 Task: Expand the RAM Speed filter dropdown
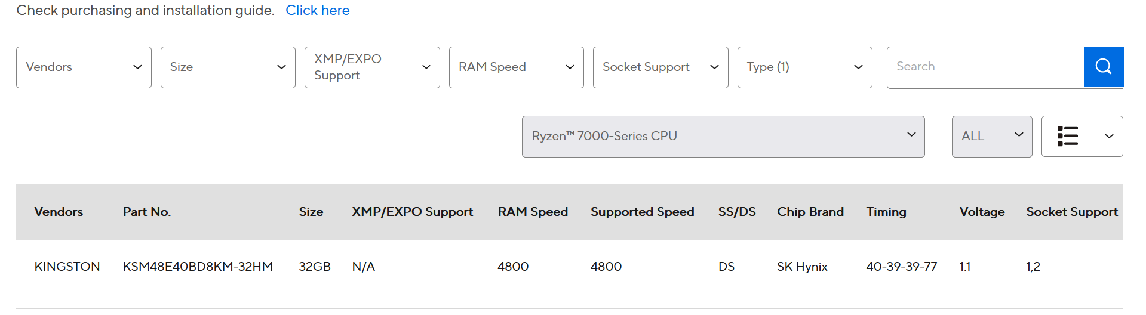(516, 67)
